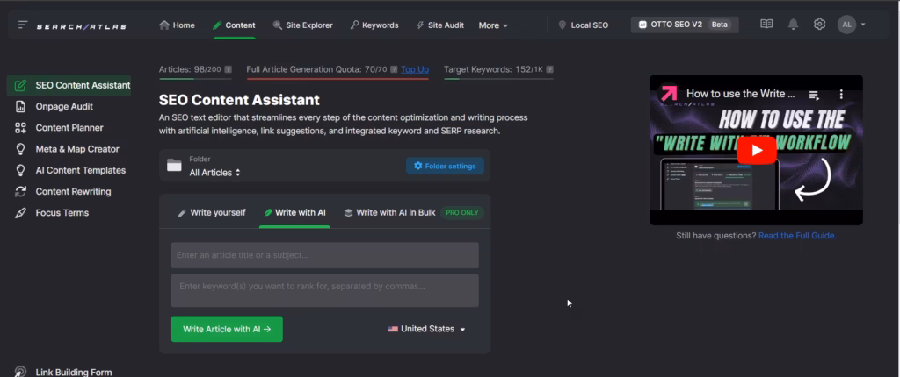900x377 pixels.
Task: Click the article title input field
Action: [324, 255]
